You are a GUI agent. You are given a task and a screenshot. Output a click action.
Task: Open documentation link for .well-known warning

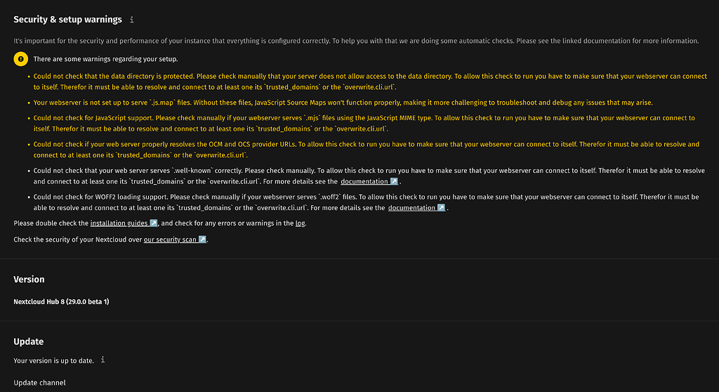pyautogui.click(x=364, y=181)
